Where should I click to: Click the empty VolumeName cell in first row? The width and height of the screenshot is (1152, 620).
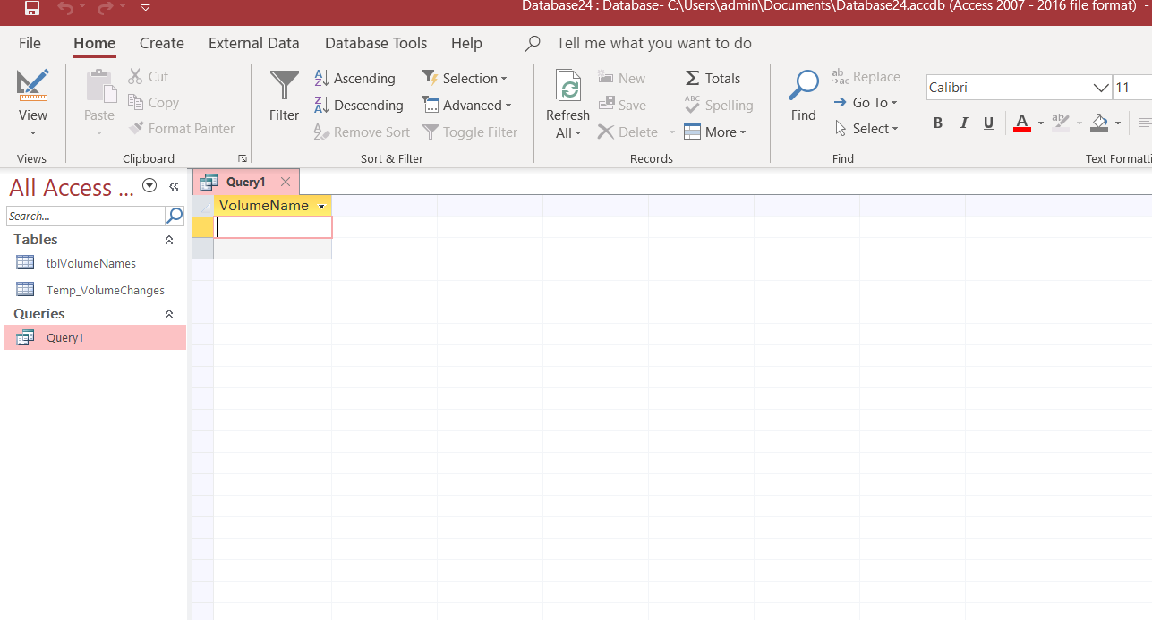click(x=273, y=227)
